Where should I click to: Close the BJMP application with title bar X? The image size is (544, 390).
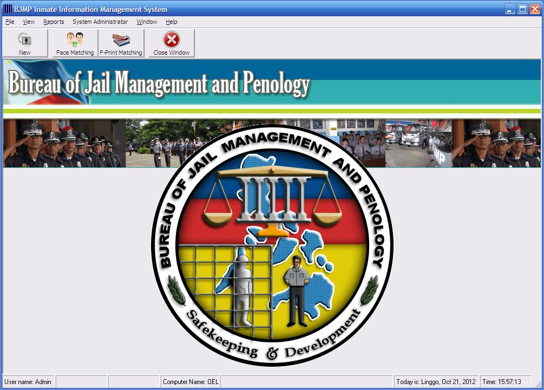(535, 9)
